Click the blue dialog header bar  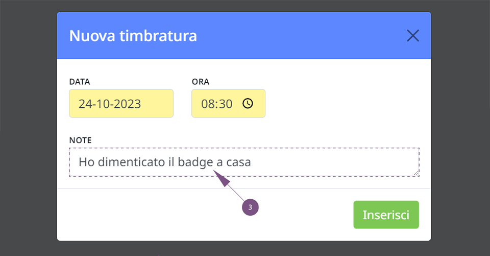click(x=244, y=36)
